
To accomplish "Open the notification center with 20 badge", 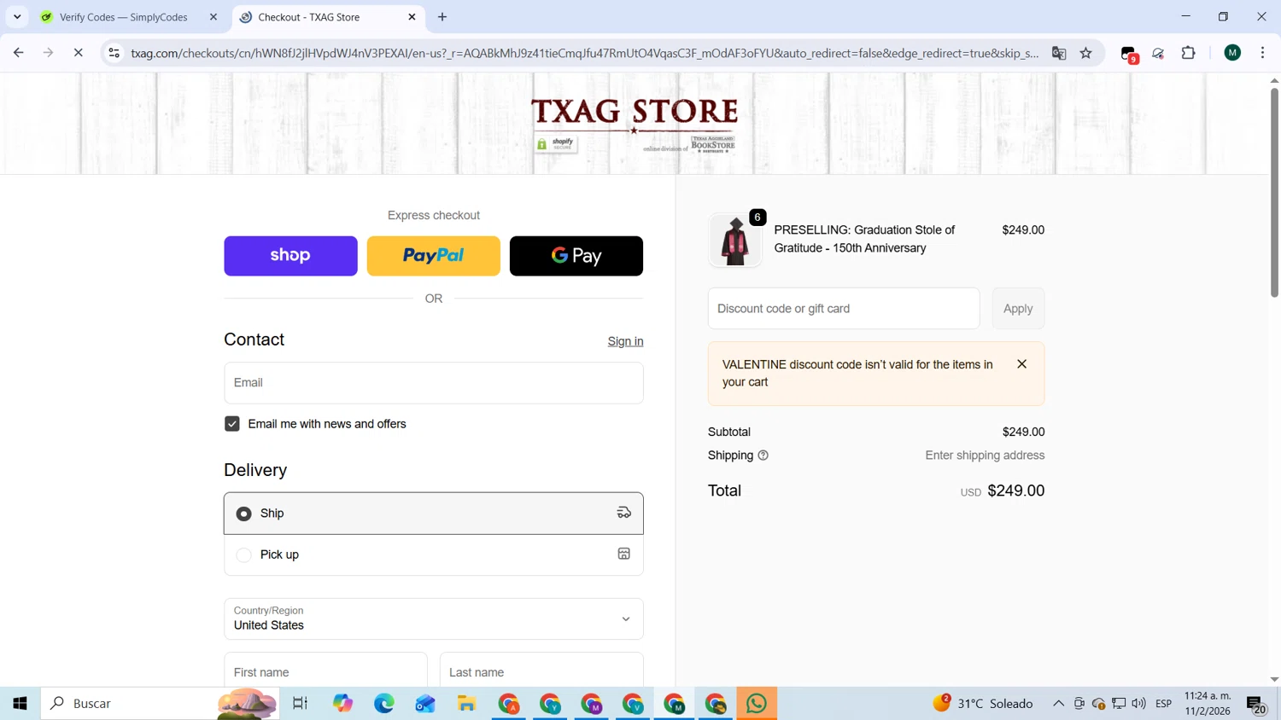I will pos(1256,704).
